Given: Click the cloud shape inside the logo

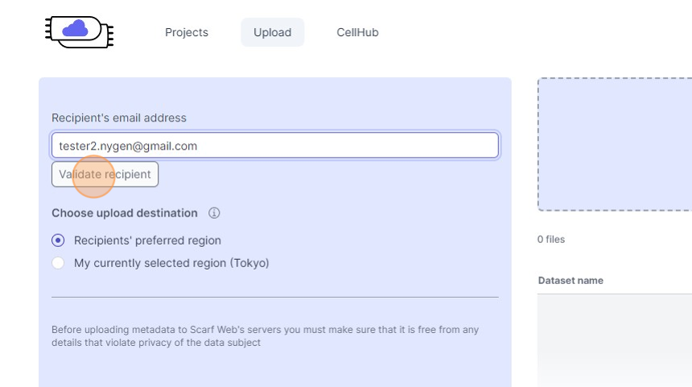Looking at the screenshot, I should coord(75,29).
